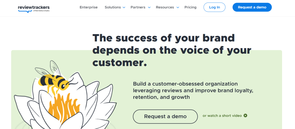Image resolution: width=295 pixels, height=129 pixels.
Task: Expand the Resources dropdown chevron
Action: [x=178, y=7]
